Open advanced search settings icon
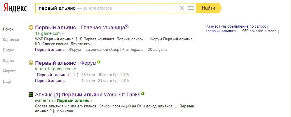Screen dimensions: 291x117 click(x=191, y=8)
